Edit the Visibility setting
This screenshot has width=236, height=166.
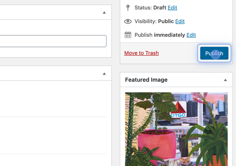(180, 21)
